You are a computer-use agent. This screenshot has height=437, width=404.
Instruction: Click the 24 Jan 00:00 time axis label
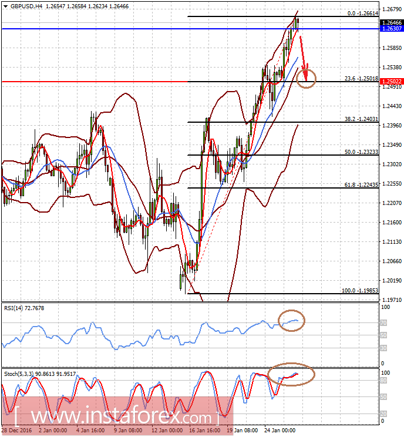point(280,431)
